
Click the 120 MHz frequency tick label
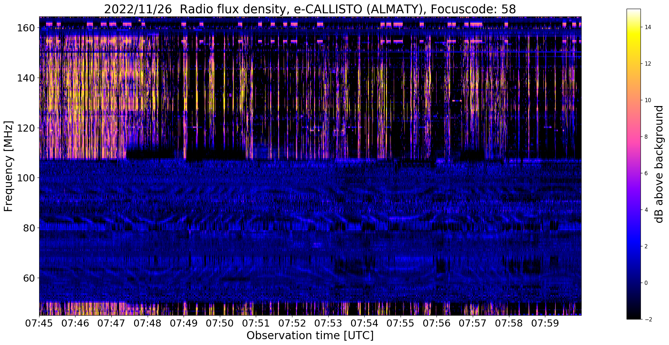click(x=26, y=128)
